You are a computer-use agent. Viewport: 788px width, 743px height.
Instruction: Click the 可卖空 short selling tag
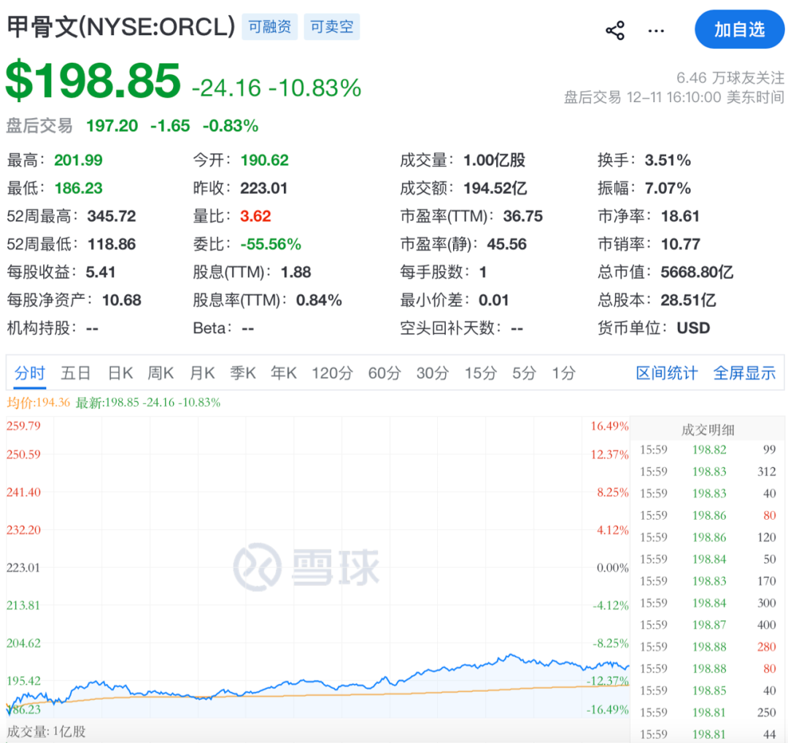click(x=332, y=26)
